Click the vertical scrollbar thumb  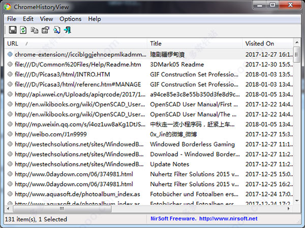click(x=297, y=55)
